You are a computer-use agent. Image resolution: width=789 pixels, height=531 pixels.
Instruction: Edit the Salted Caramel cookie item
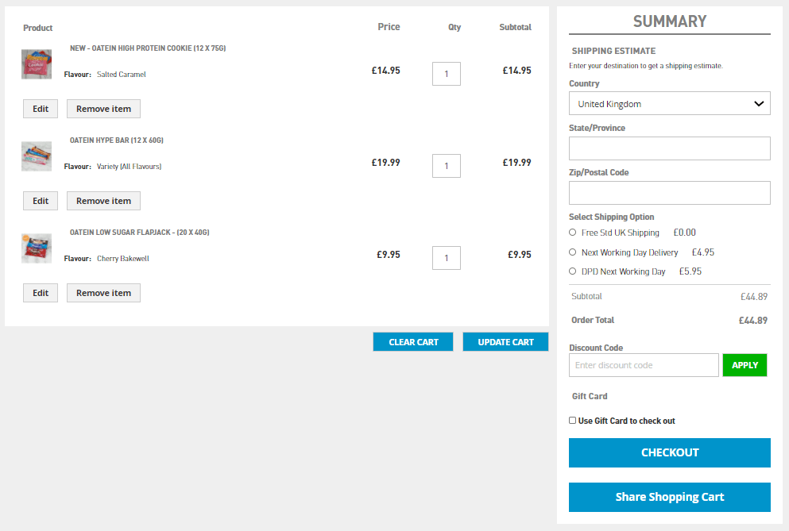(x=41, y=109)
